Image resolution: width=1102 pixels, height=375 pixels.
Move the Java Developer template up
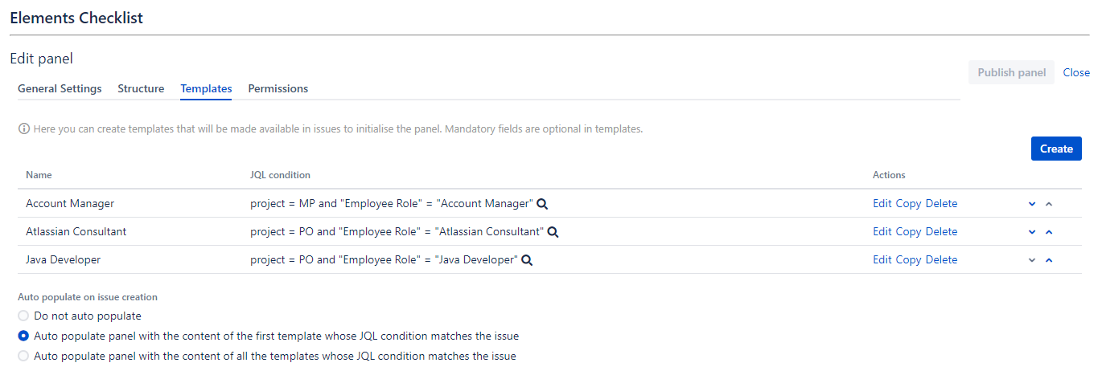tap(1049, 260)
